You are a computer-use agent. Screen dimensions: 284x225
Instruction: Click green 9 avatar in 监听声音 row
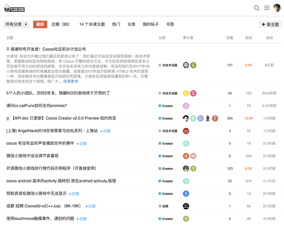[x=186, y=144]
